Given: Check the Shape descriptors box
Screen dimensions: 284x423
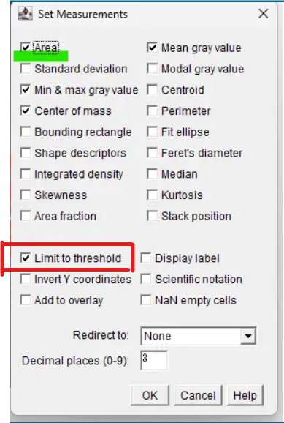Looking at the screenshot, I should pyautogui.click(x=26, y=153).
